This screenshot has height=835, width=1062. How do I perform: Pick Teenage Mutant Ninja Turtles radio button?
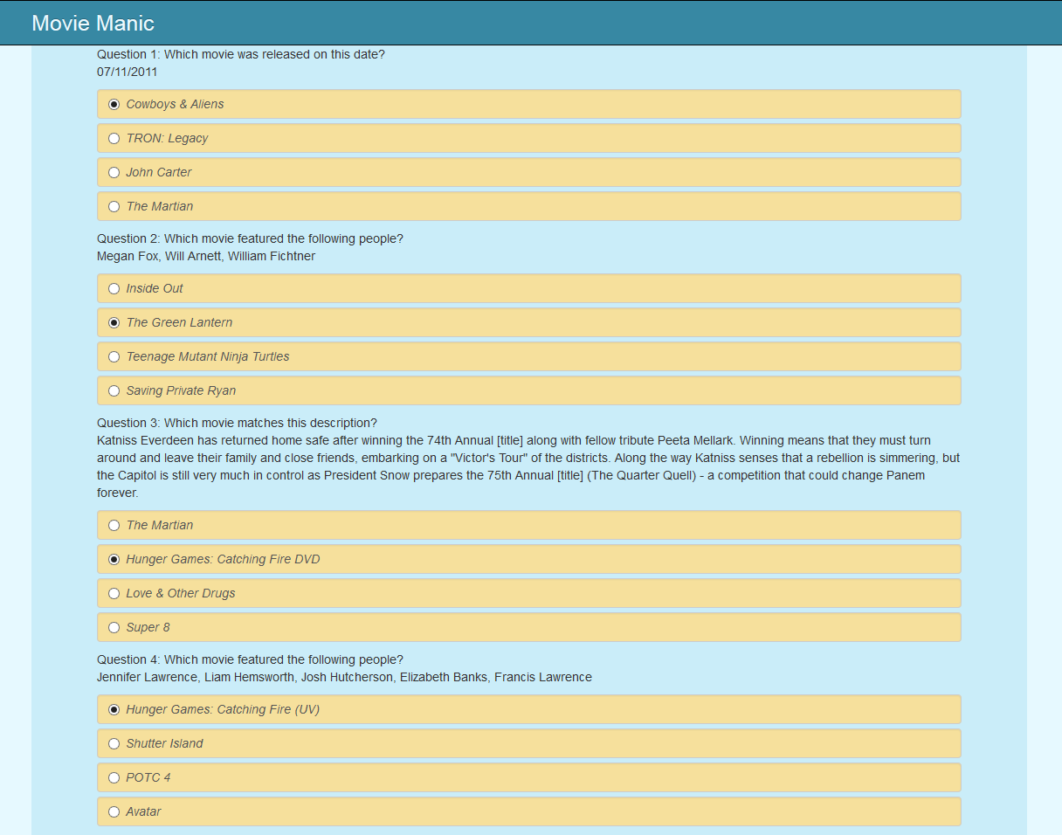114,356
